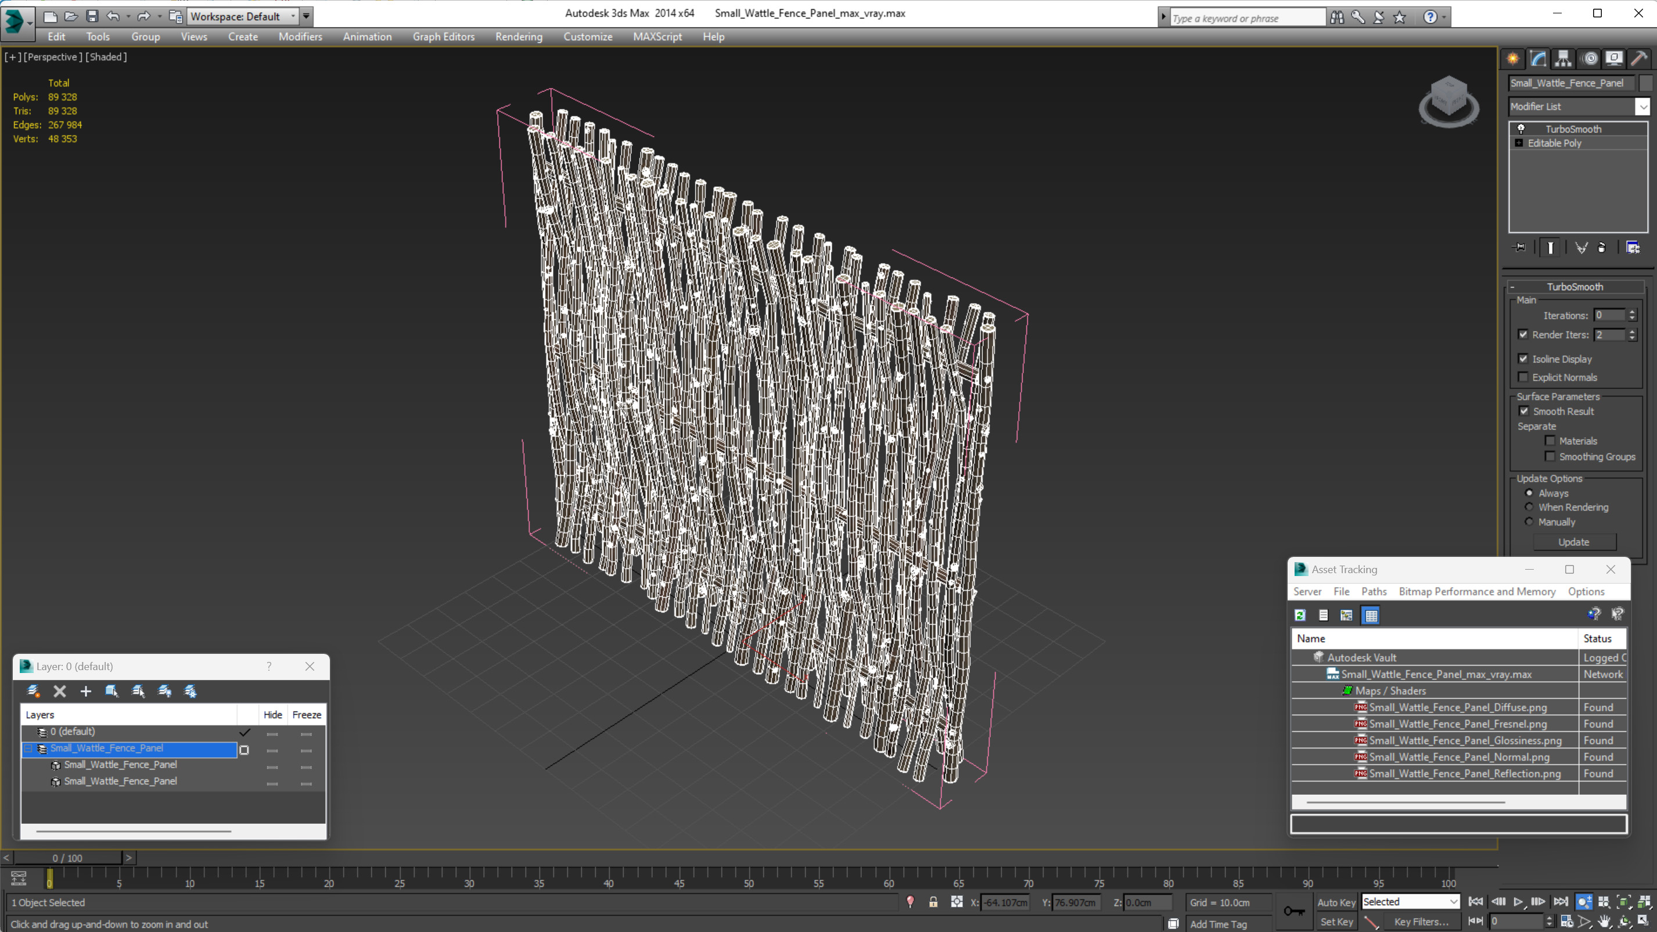Click Refresh icon in Asset Tracking toolbar
Image resolution: width=1657 pixels, height=932 pixels.
[1300, 615]
